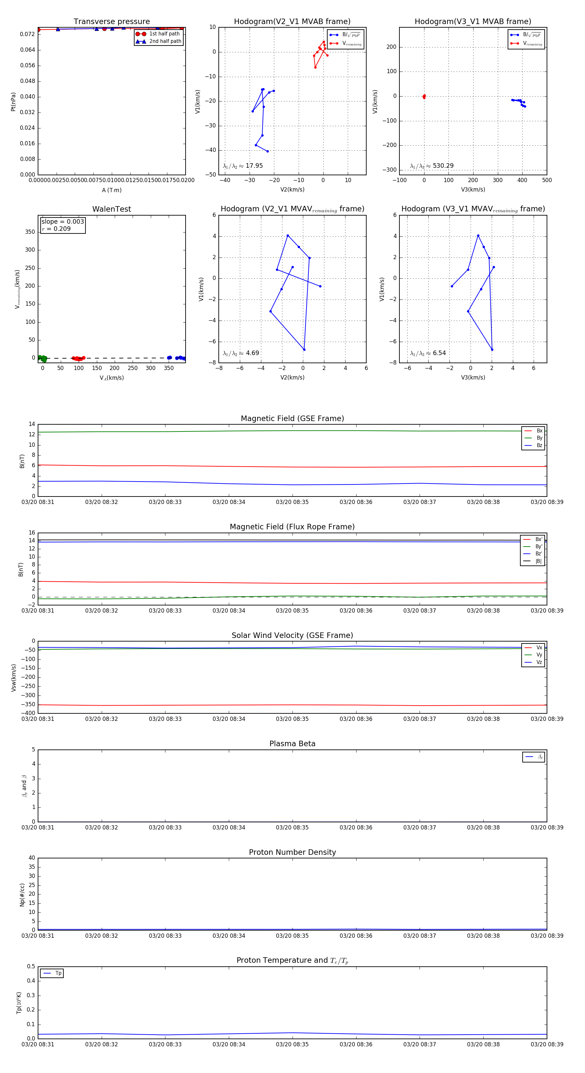Click the λ1/λ3 ≈ 6.54 annotation
The width and height of the screenshot is (585, 1073).
(x=428, y=353)
